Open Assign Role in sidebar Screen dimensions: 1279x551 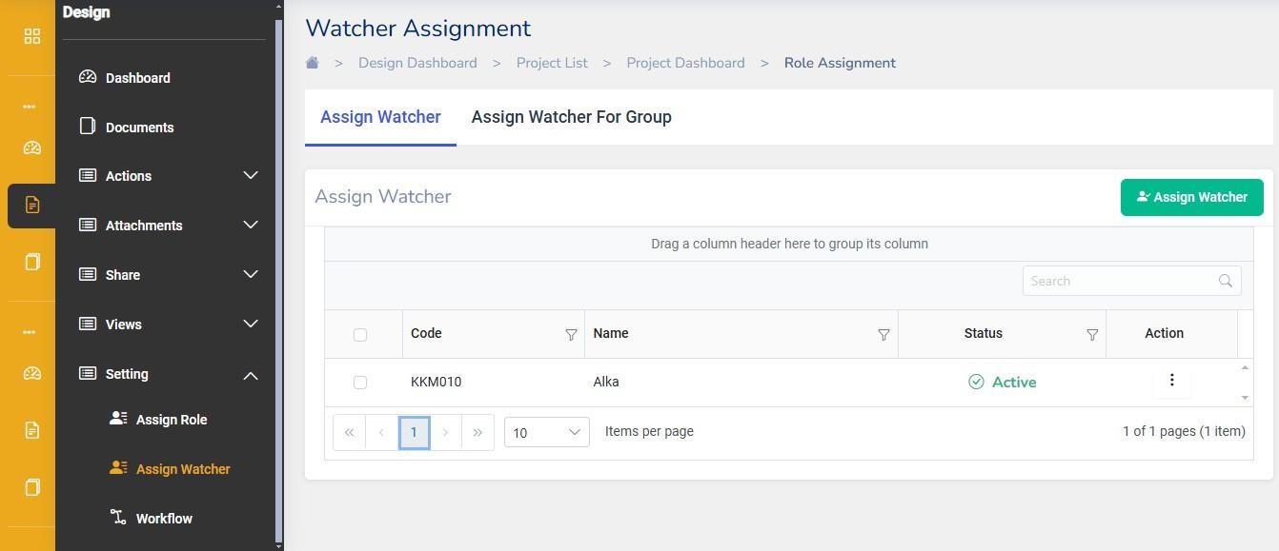[171, 420]
